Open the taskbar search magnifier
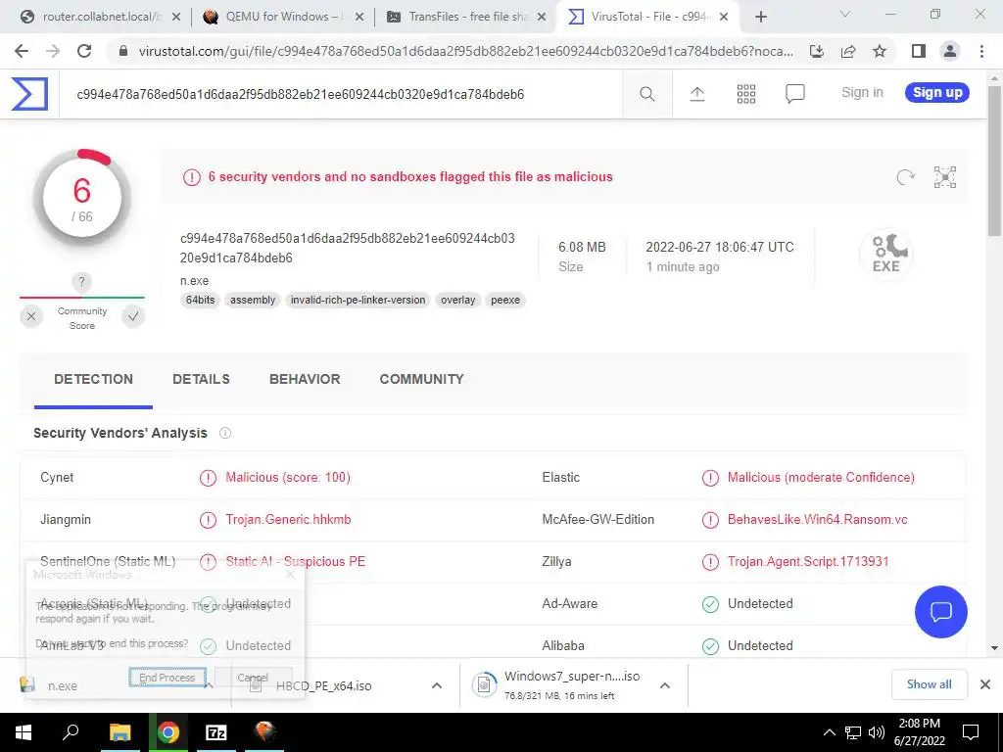The height and width of the screenshot is (752, 1003). tap(71, 732)
